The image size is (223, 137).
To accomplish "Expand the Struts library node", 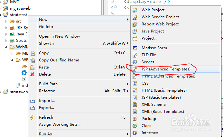I will (x=6, y=41).
